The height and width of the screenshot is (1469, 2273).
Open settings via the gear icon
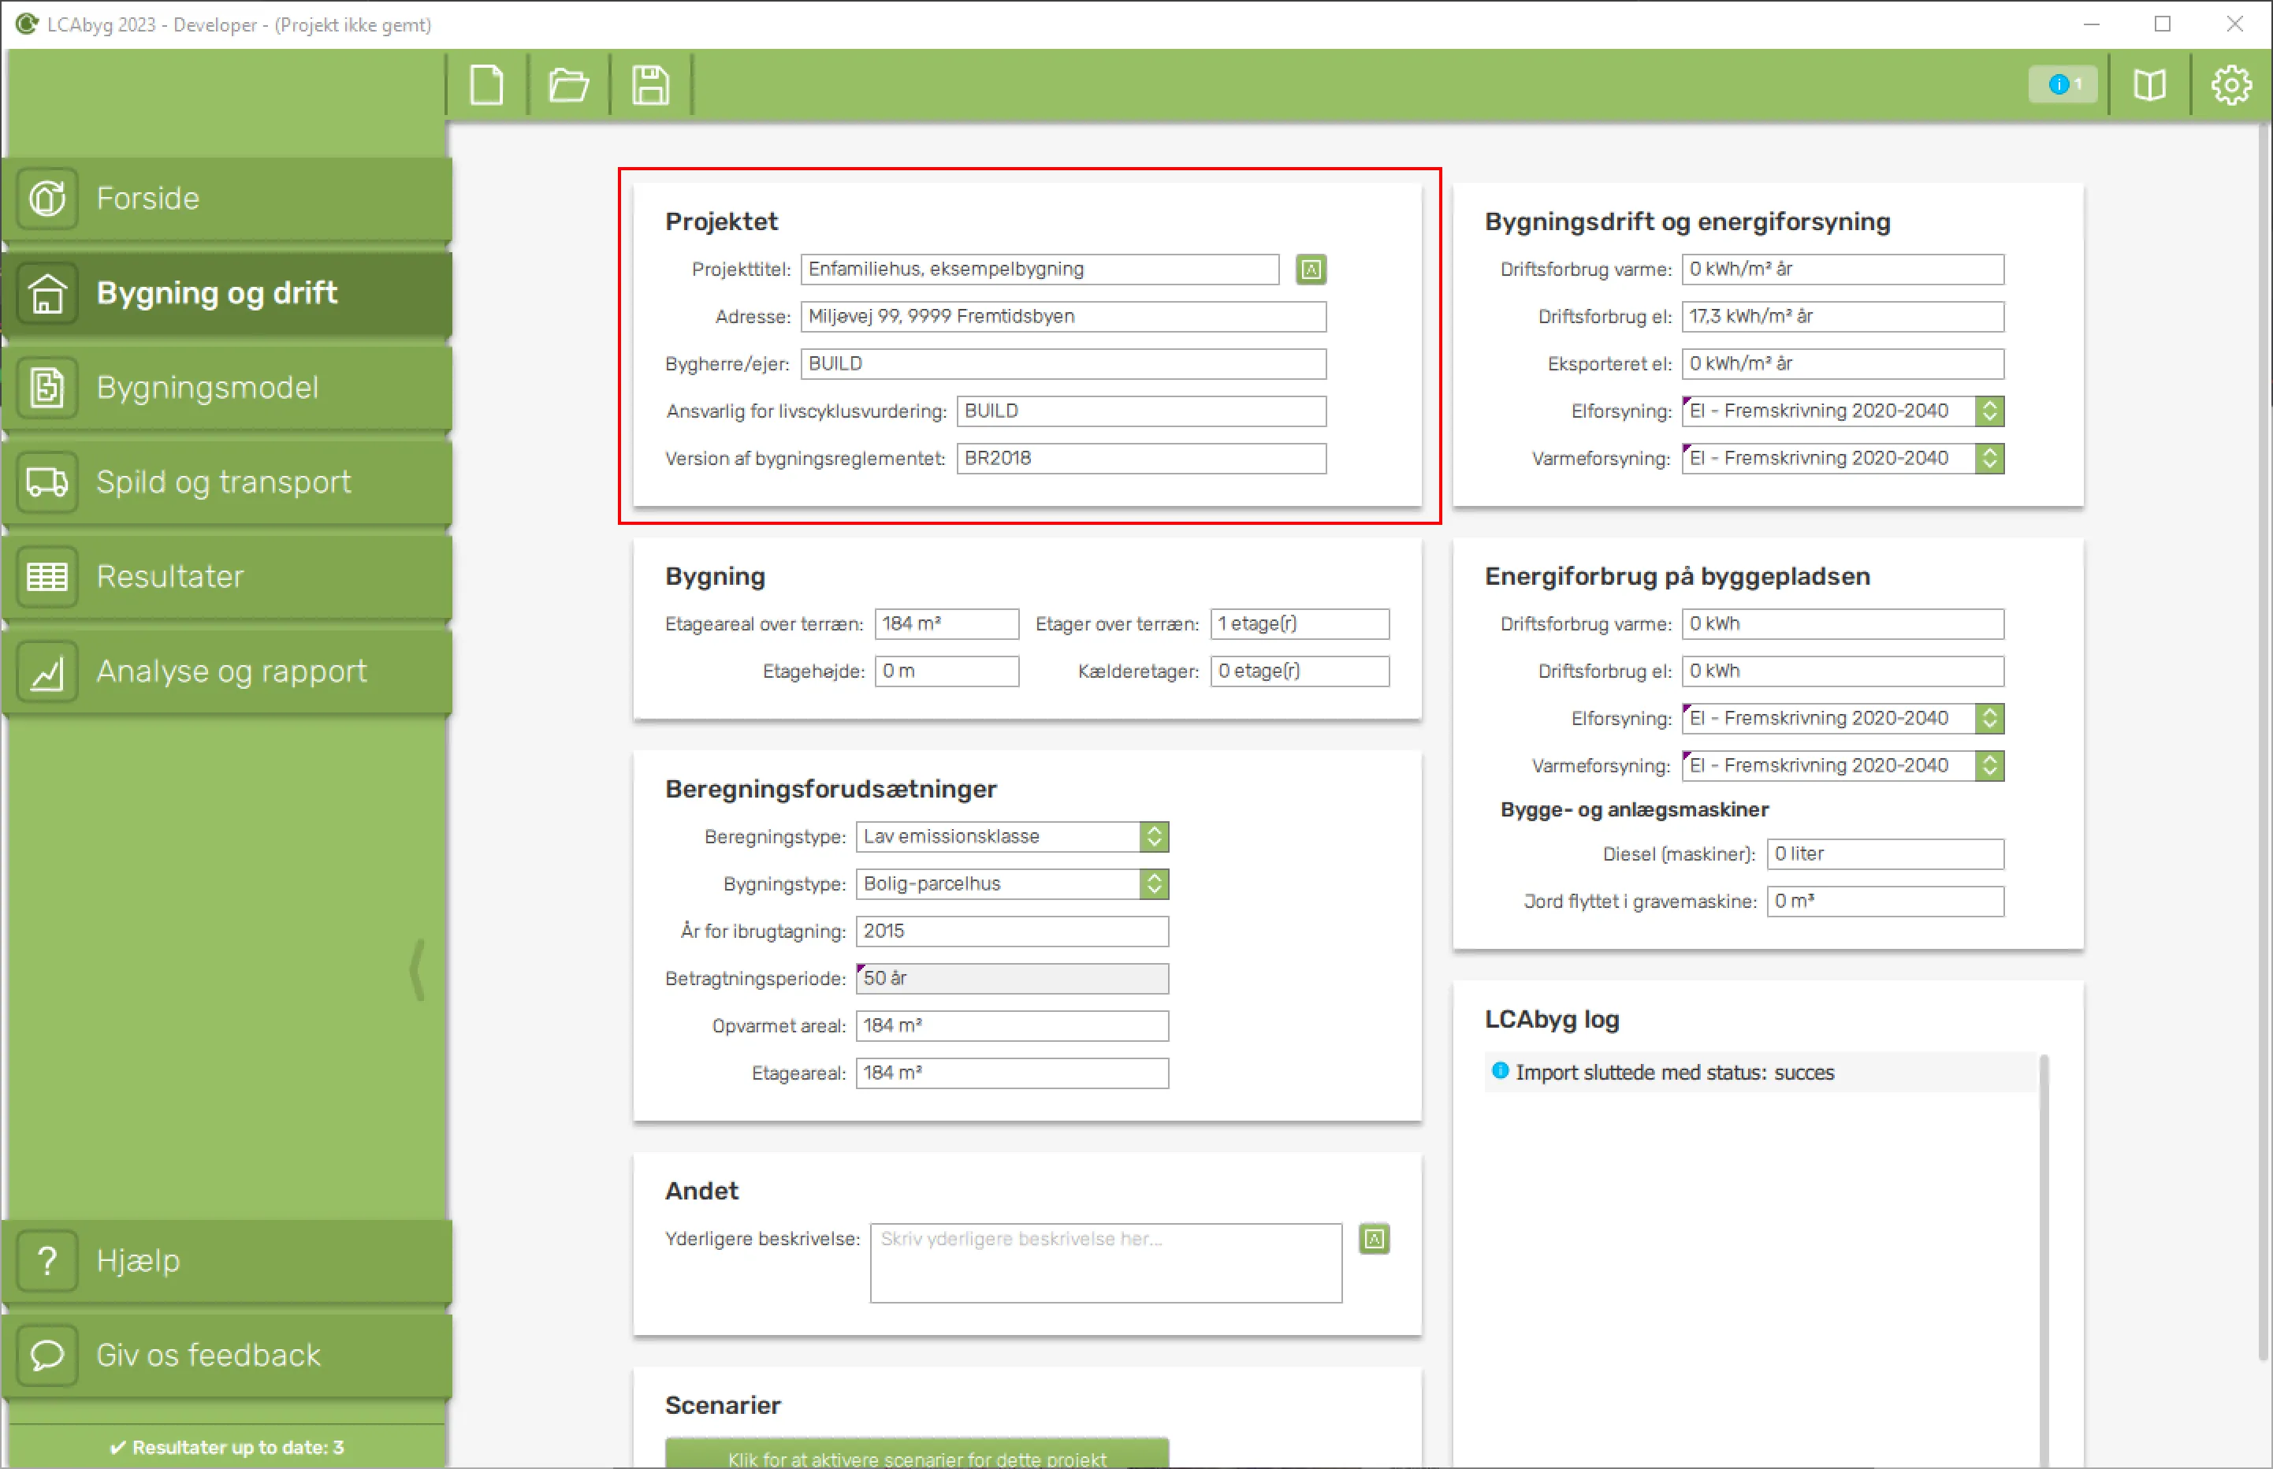tap(2232, 86)
